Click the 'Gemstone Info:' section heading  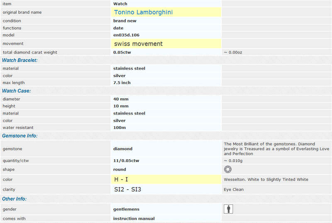coord(20,136)
